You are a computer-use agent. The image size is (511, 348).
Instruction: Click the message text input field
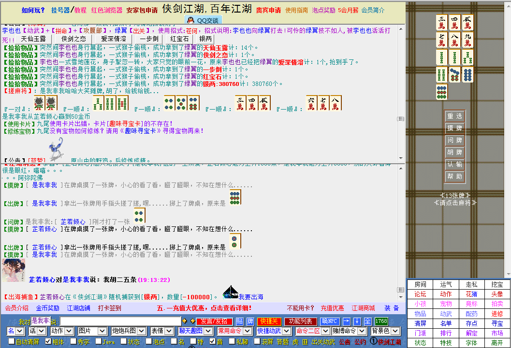pyautogui.click(x=120, y=321)
